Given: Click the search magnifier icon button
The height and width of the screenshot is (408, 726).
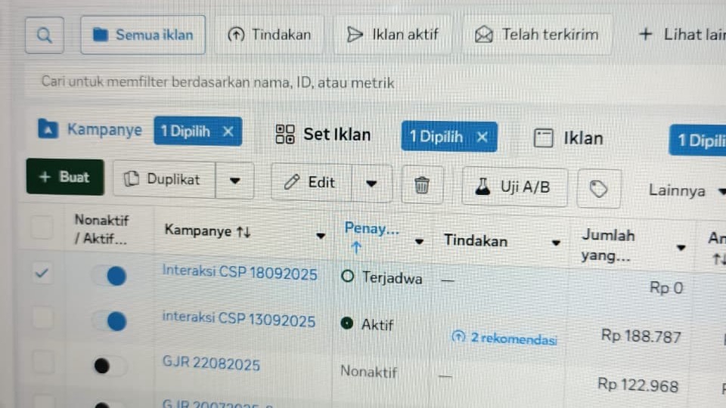Looking at the screenshot, I should tap(45, 36).
